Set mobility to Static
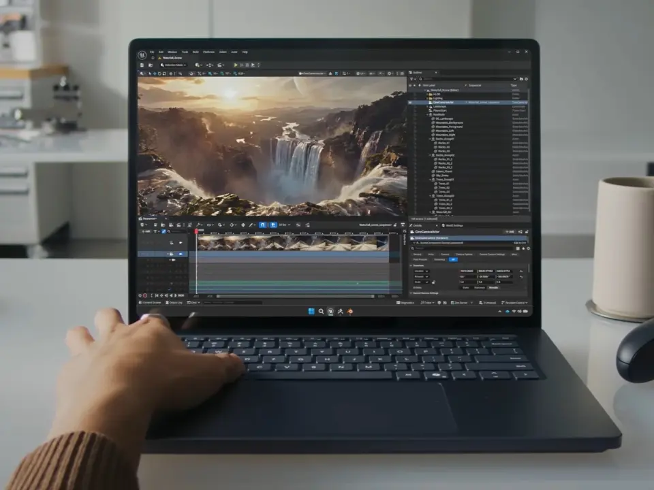The image size is (654, 490). click(x=465, y=287)
